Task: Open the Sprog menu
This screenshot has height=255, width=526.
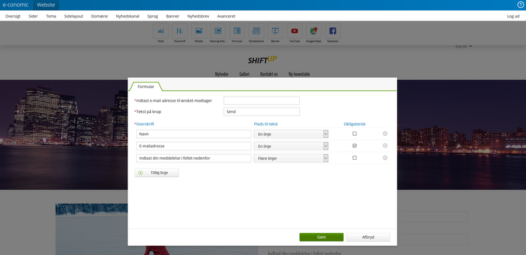Action: click(153, 16)
